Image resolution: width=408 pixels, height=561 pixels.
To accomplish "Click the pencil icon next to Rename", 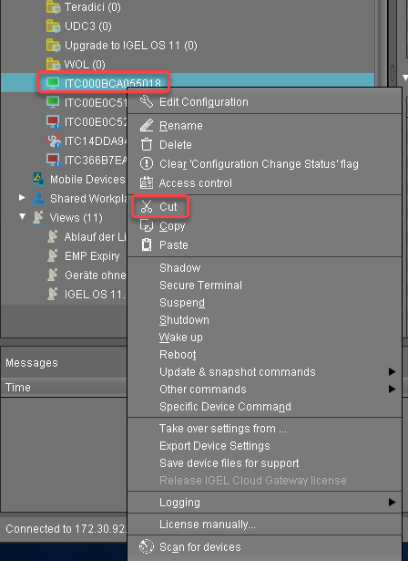I will [147, 125].
